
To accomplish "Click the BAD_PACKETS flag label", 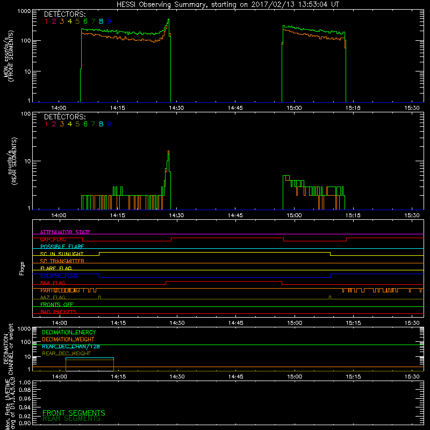I will point(59,312).
